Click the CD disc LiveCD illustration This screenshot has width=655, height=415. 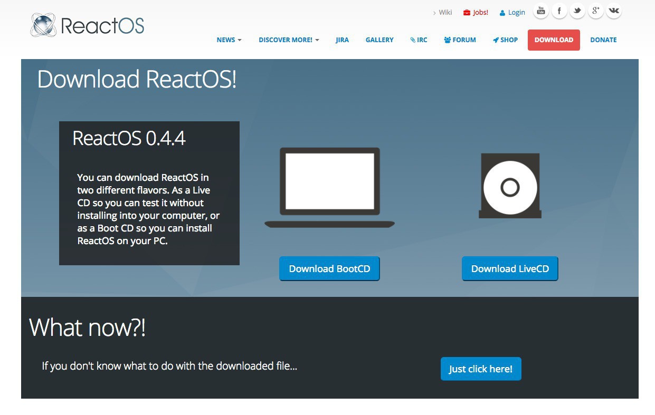pos(510,186)
